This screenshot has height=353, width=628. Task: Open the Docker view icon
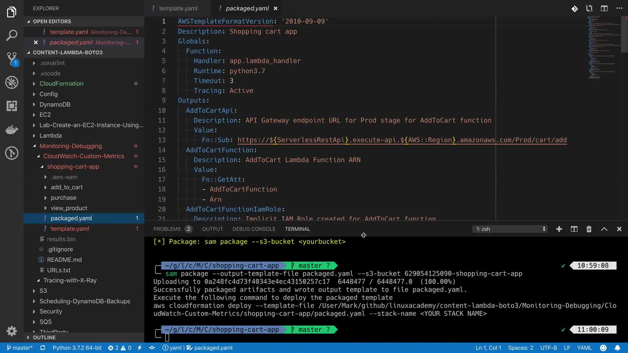tap(12, 130)
